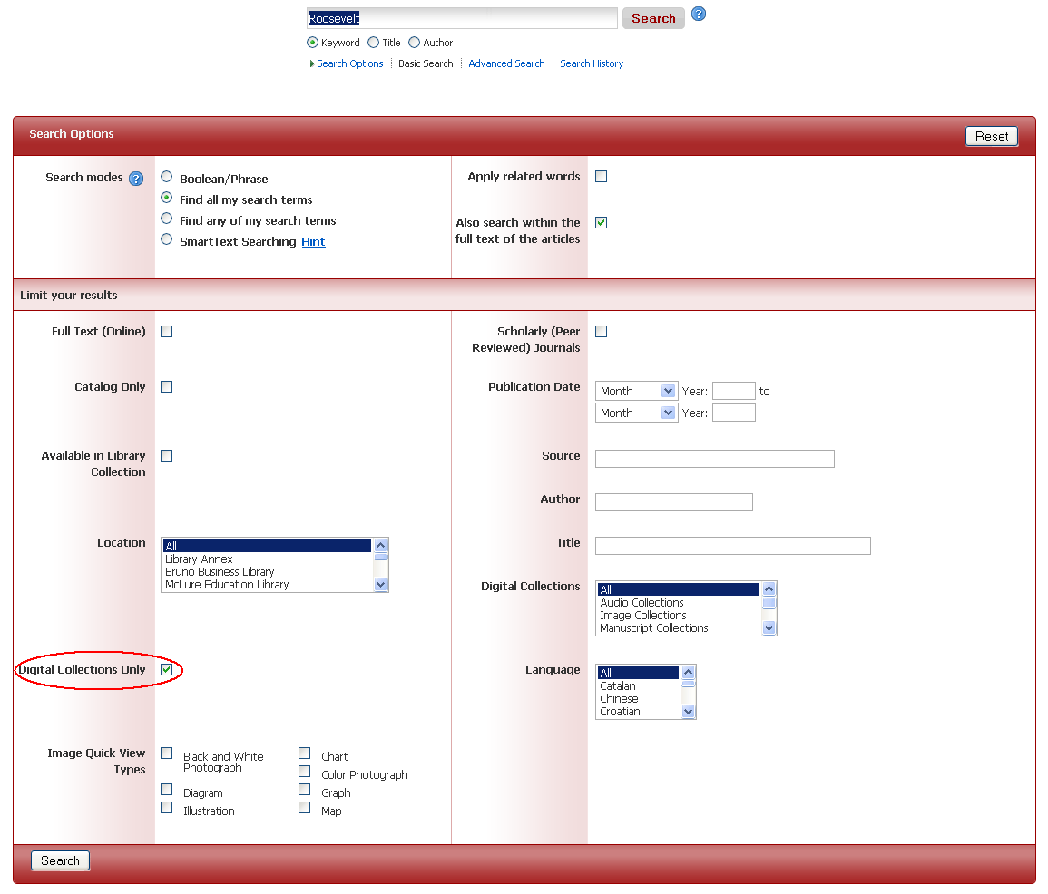Check the Color Photograph image type
This screenshot has width=1048, height=894.
pos(305,772)
